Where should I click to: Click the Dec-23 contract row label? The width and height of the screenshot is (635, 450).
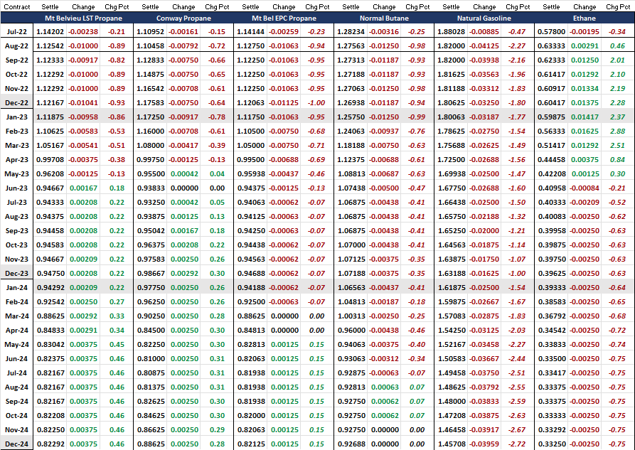tap(16, 274)
